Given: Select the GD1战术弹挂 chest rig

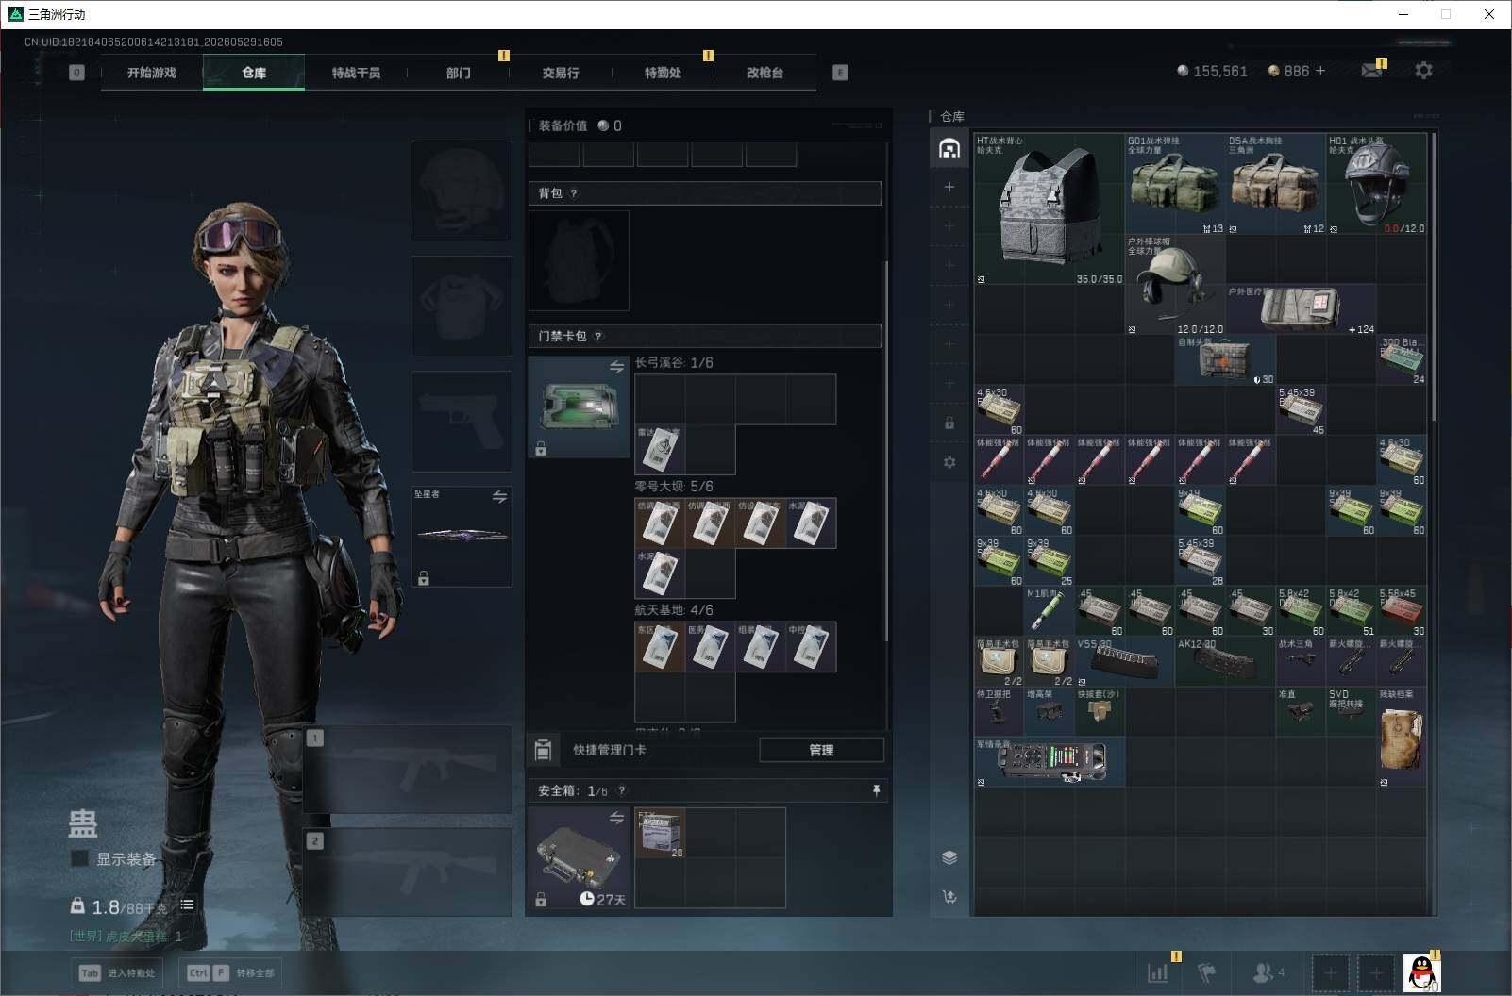Looking at the screenshot, I should pyautogui.click(x=1175, y=184).
